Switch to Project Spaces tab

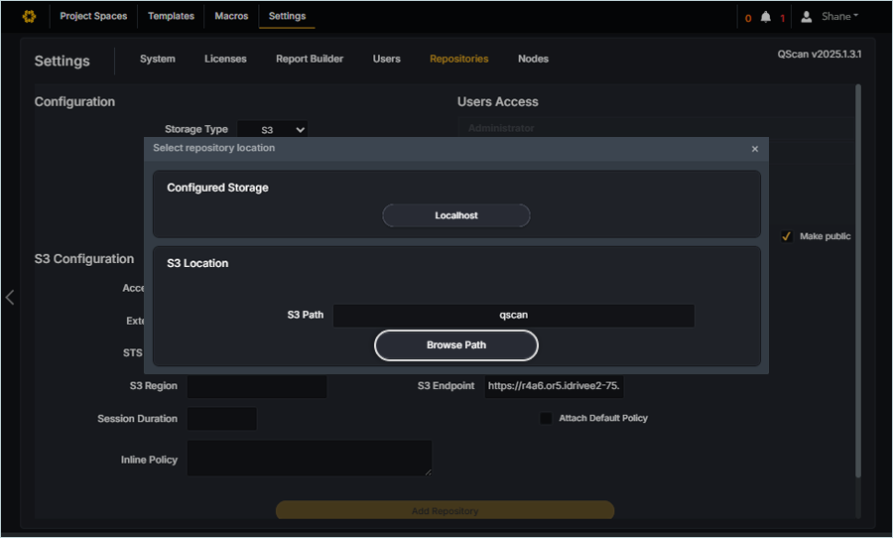pos(93,17)
